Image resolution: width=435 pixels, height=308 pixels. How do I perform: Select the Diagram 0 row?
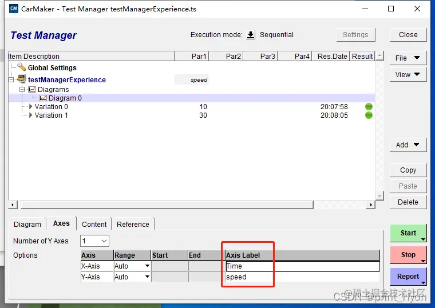191,98
